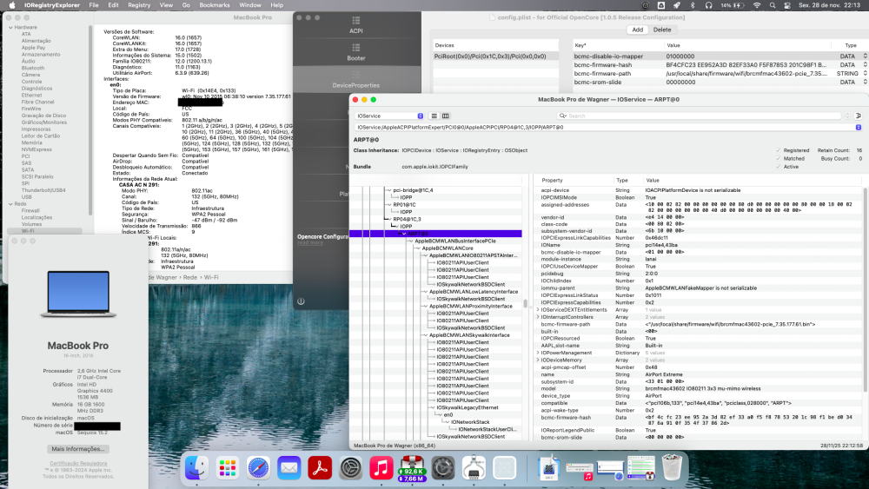The width and height of the screenshot is (869, 489).
Task: Collapse the pci-bridge@1C,4 tree node
Action: point(389,190)
